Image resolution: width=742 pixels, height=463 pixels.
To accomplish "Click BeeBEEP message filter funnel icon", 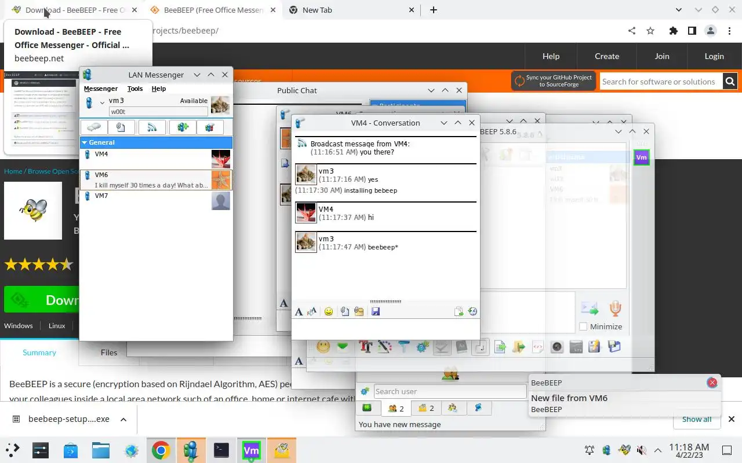I will [x=404, y=347].
